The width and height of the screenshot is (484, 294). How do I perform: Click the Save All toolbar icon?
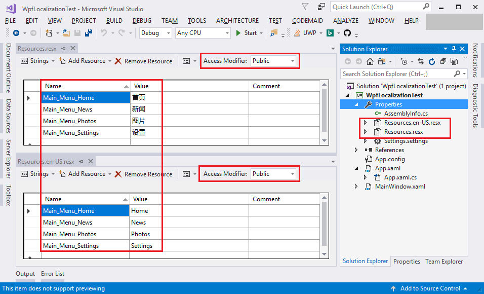coord(89,33)
